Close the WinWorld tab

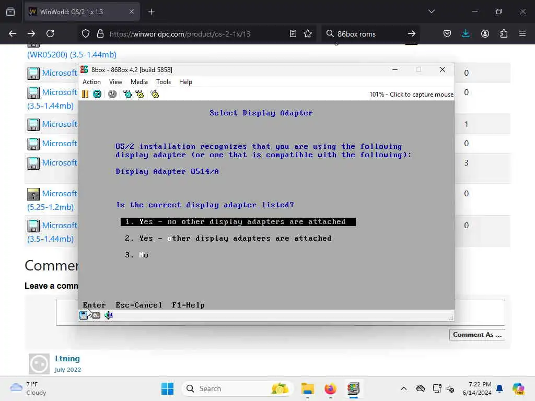[x=132, y=12]
